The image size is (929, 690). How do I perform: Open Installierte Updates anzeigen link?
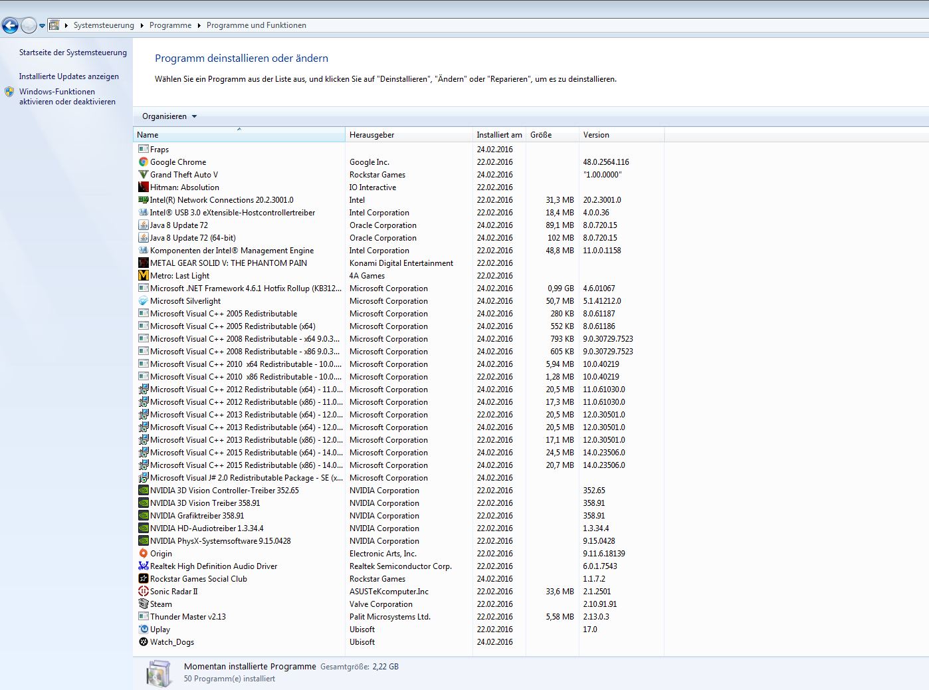(x=69, y=76)
